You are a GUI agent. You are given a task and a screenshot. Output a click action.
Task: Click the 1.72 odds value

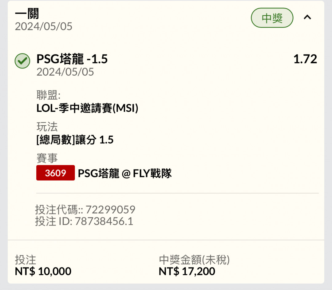305,59
